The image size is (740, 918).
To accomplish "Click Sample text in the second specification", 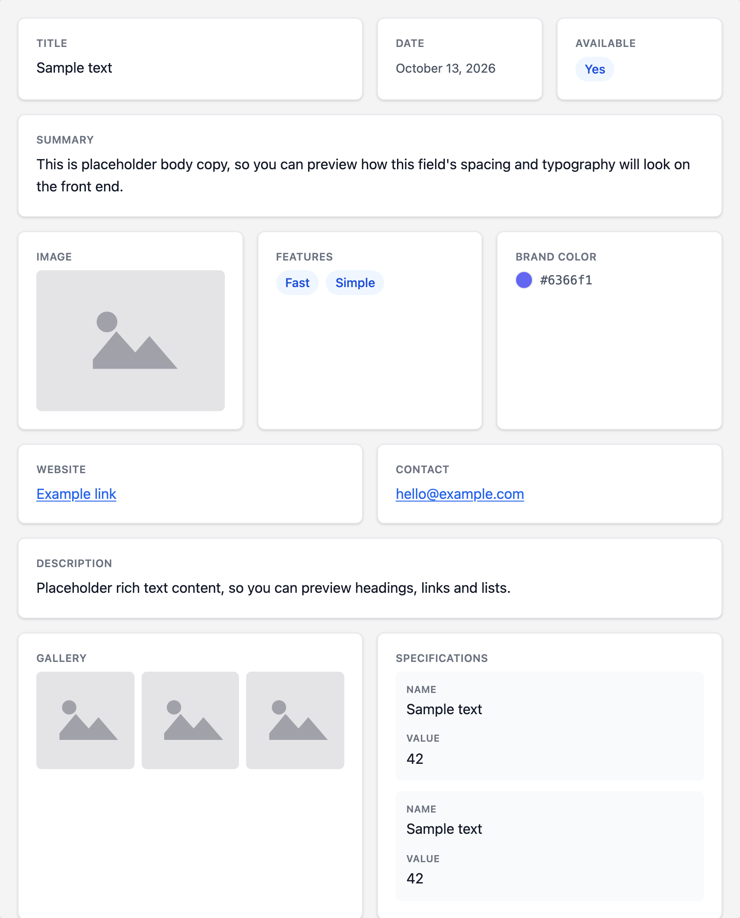I will tap(444, 829).
